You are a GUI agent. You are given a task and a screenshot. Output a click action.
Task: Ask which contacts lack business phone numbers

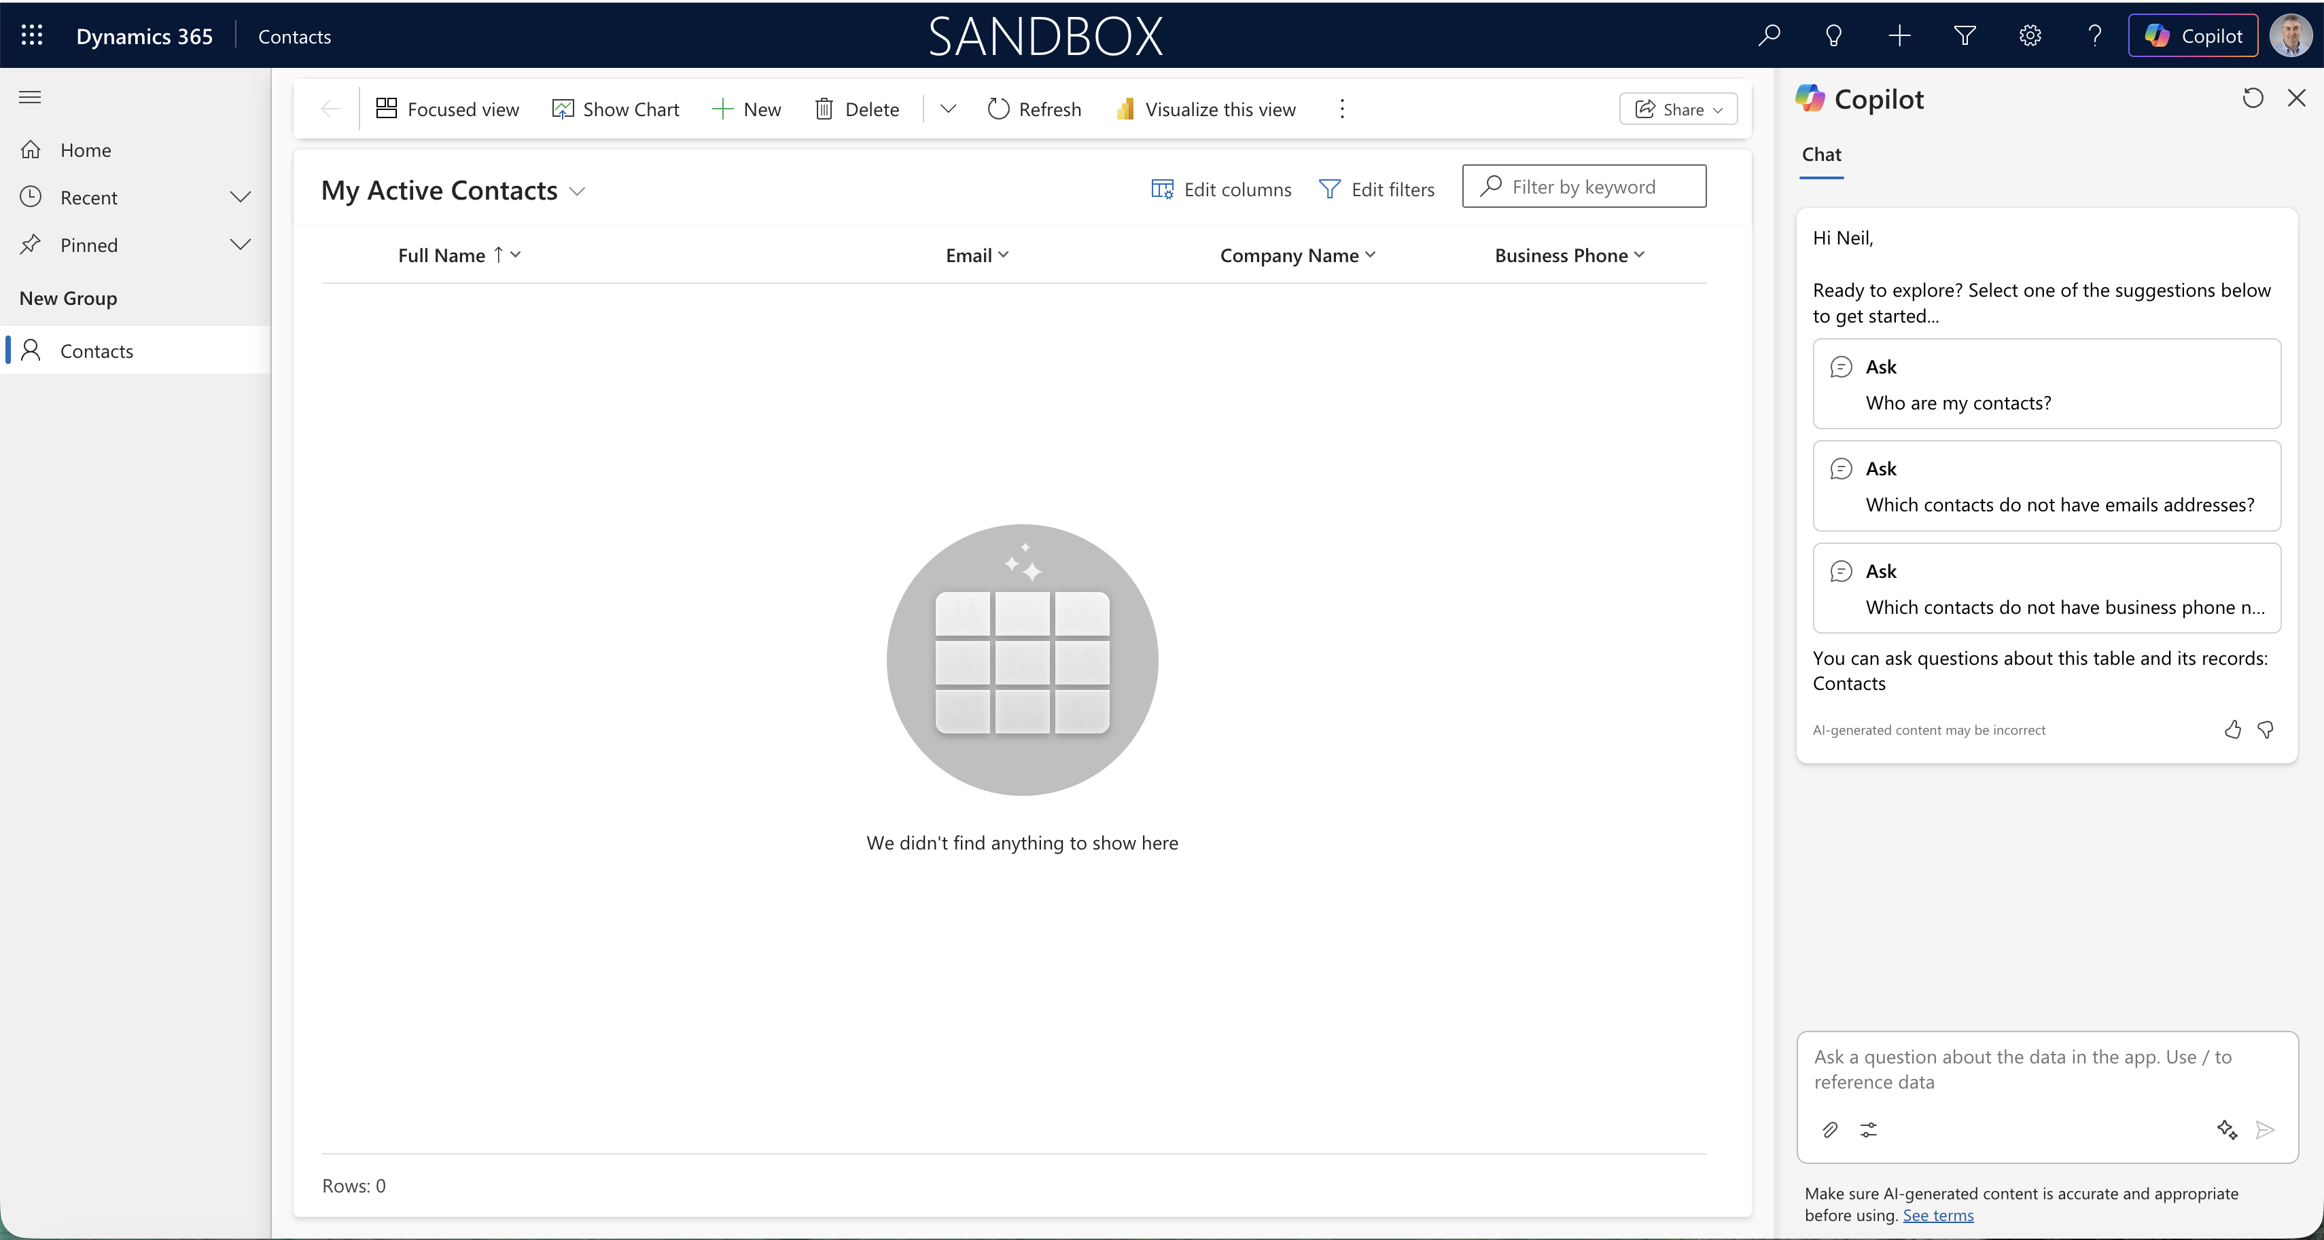pos(2047,588)
